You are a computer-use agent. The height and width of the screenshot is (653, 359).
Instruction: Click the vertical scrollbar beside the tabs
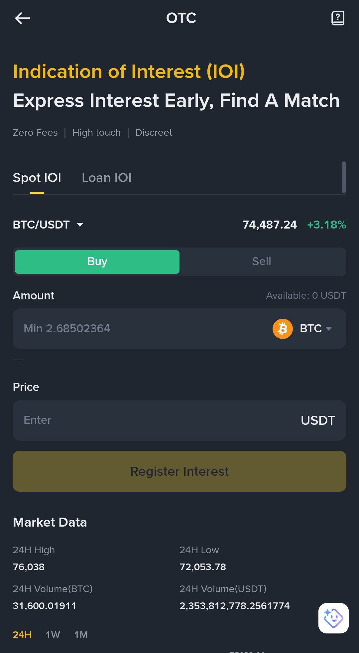344,177
